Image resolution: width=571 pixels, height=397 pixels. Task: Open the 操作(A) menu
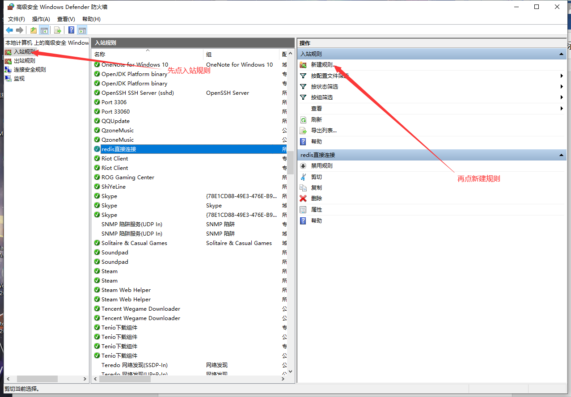click(x=41, y=19)
